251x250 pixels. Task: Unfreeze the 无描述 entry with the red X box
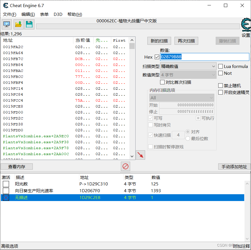6,198
